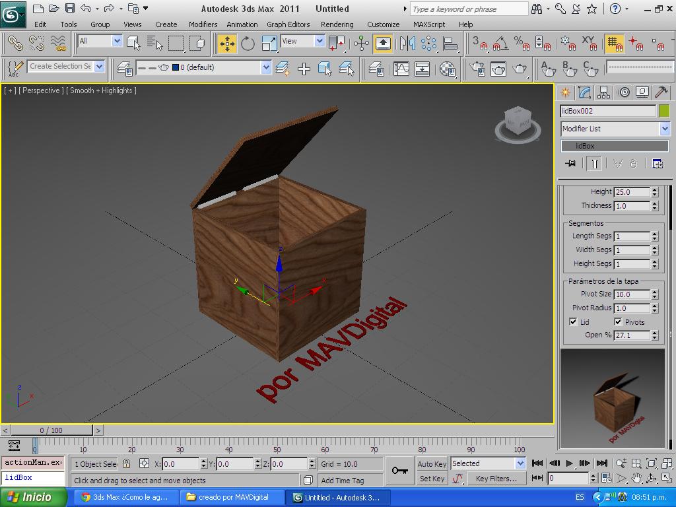Click Configure Modifier Sets icon
Image resolution: width=676 pixels, height=507 pixels.
coord(658,164)
